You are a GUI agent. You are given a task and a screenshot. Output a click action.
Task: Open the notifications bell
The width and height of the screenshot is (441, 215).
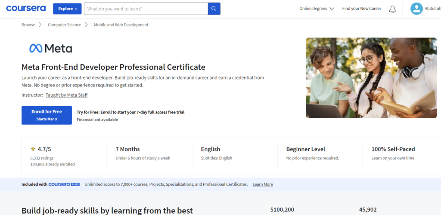pyautogui.click(x=392, y=9)
